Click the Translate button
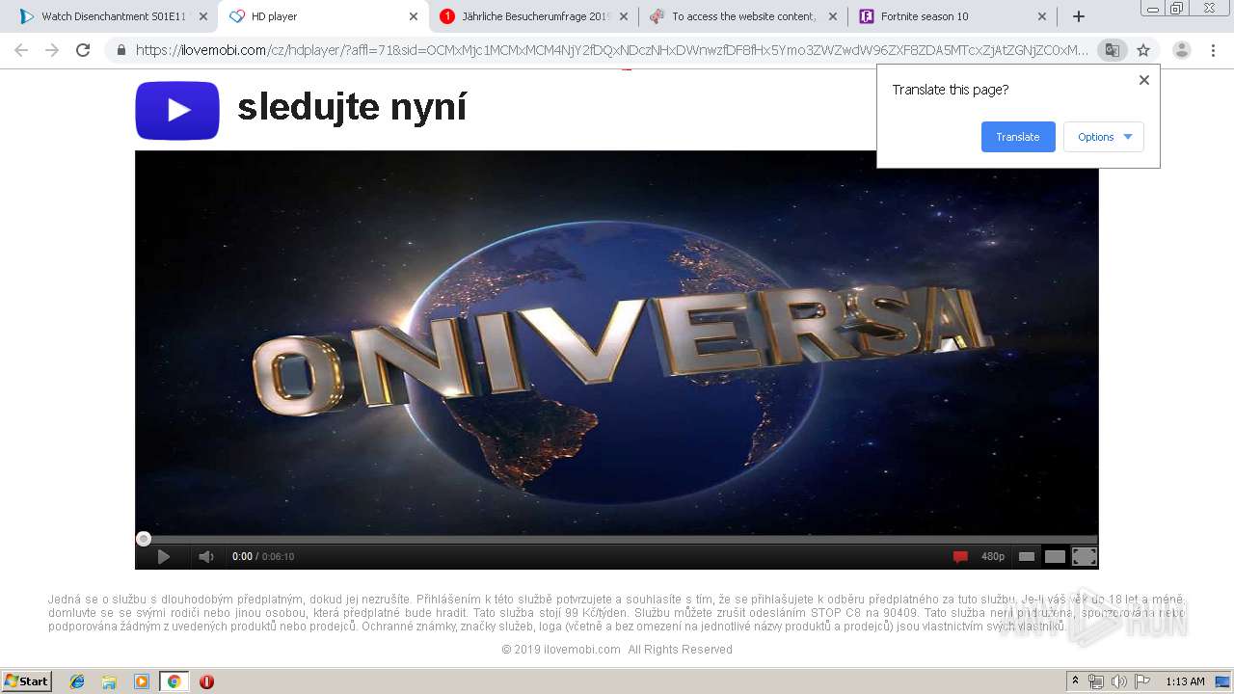1234x694 pixels. tap(1018, 137)
